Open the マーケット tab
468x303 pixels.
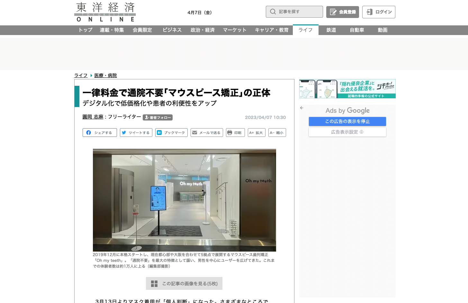[235, 30]
